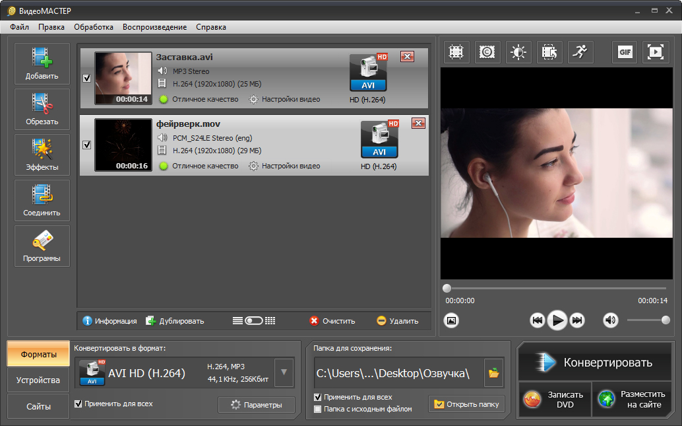Expand the format dropdown arrow
The width and height of the screenshot is (682, 426).
point(284,373)
